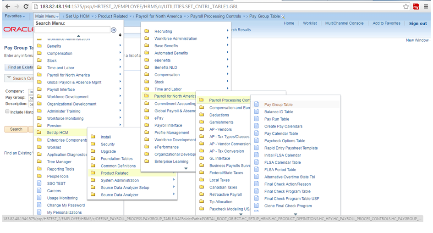Click into the Search Menu text field

point(72,29)
